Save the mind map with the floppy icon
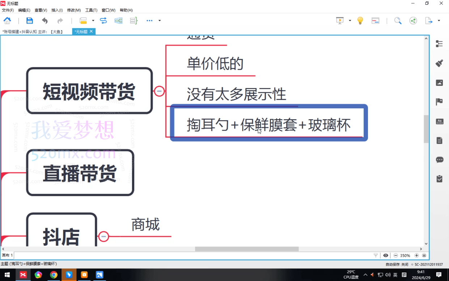 click(x=30, y=21)
